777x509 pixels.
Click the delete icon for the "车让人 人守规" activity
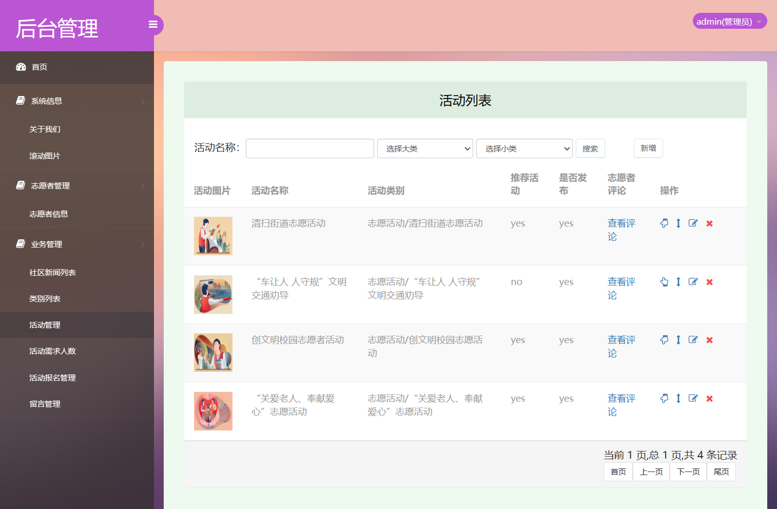pos(709,281)
